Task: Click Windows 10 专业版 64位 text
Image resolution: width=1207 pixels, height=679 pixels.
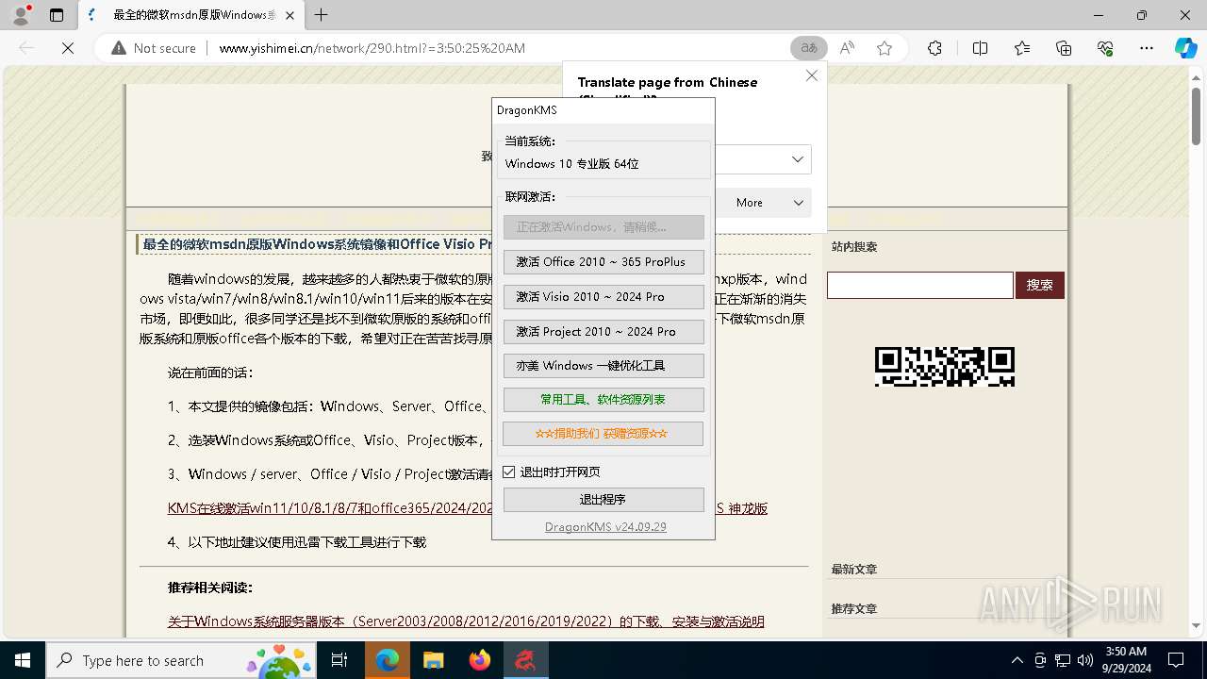Action: (572, 164)
